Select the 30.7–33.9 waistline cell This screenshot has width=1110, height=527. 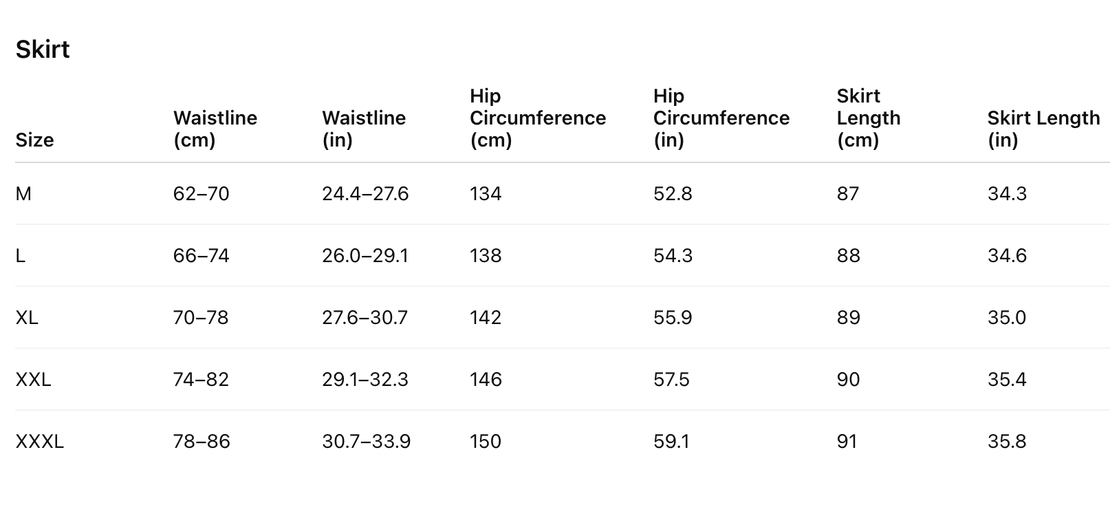click(366, 442)
